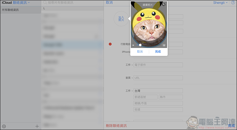Click the zoom-in large photo icon
The width and height of the screenshot is (237, 130).
click(x=164, y=45)
